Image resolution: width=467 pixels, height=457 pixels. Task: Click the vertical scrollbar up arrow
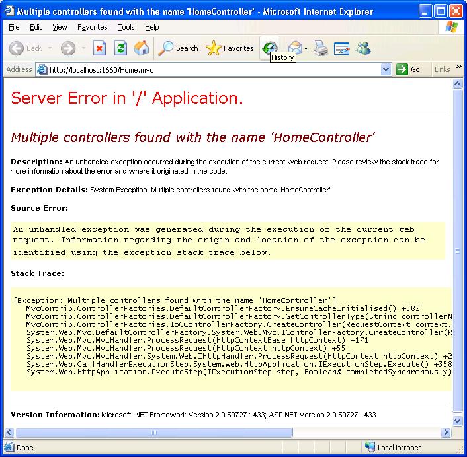click(458, 84)
